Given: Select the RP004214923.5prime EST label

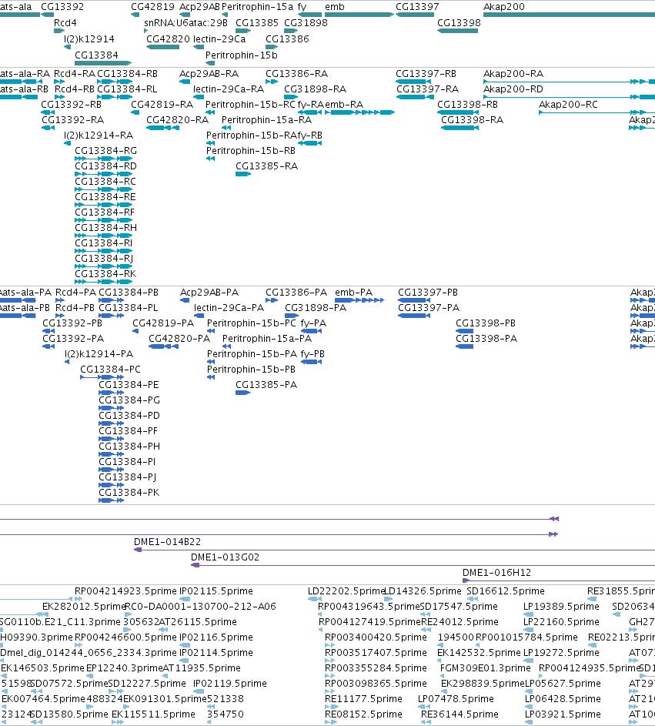Looking at the screenshot, I should coord(126,591).
